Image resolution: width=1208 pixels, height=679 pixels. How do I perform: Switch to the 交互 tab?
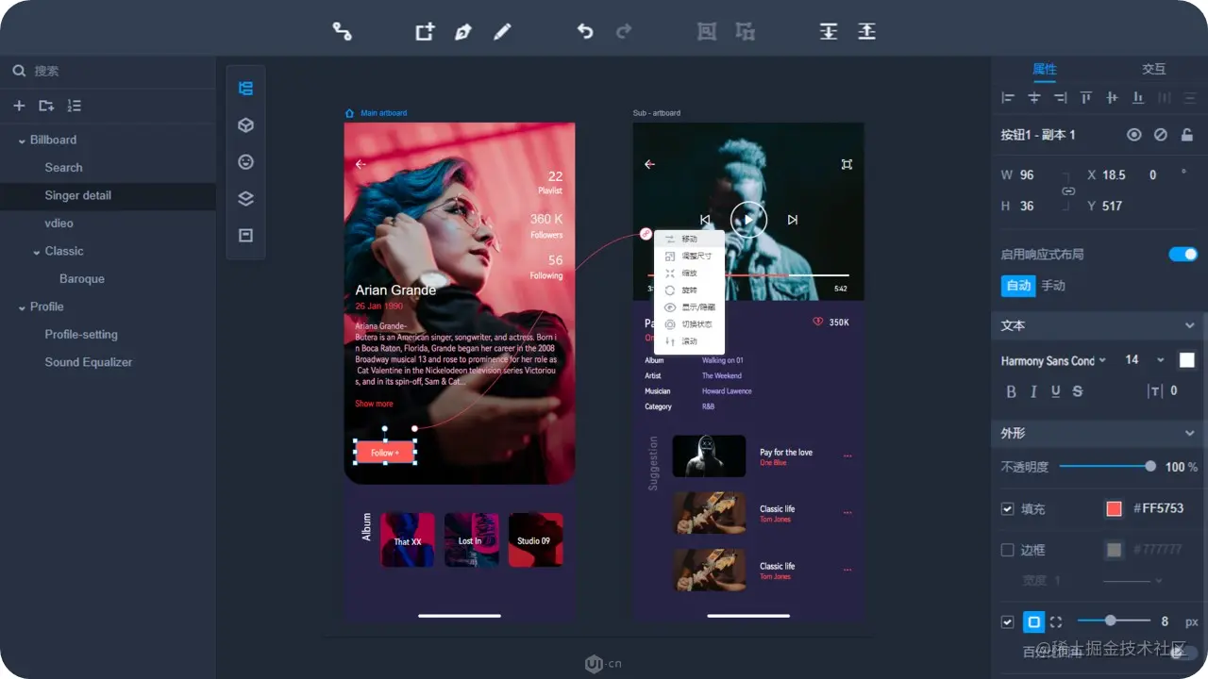[x=1153, y=69]
